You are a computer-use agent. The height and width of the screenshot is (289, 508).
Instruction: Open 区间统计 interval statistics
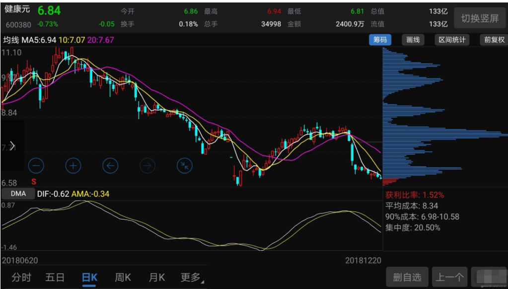coord(452,40)
